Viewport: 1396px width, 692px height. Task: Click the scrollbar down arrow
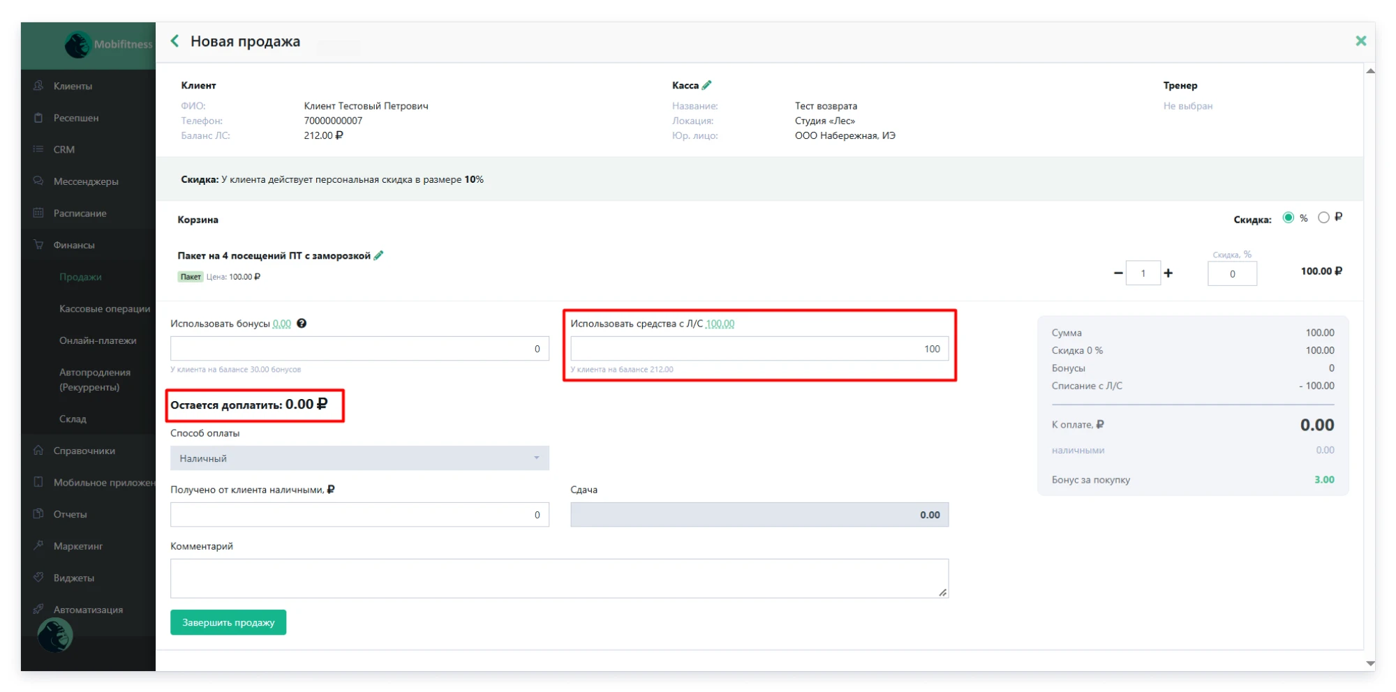pos(1370,663)
